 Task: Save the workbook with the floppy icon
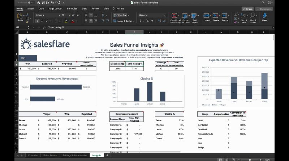[x=43, y=3]
